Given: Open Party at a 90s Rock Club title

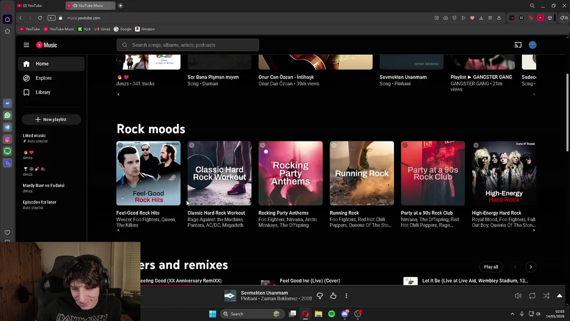Looking at the screenshot, I should coord(427,213).
